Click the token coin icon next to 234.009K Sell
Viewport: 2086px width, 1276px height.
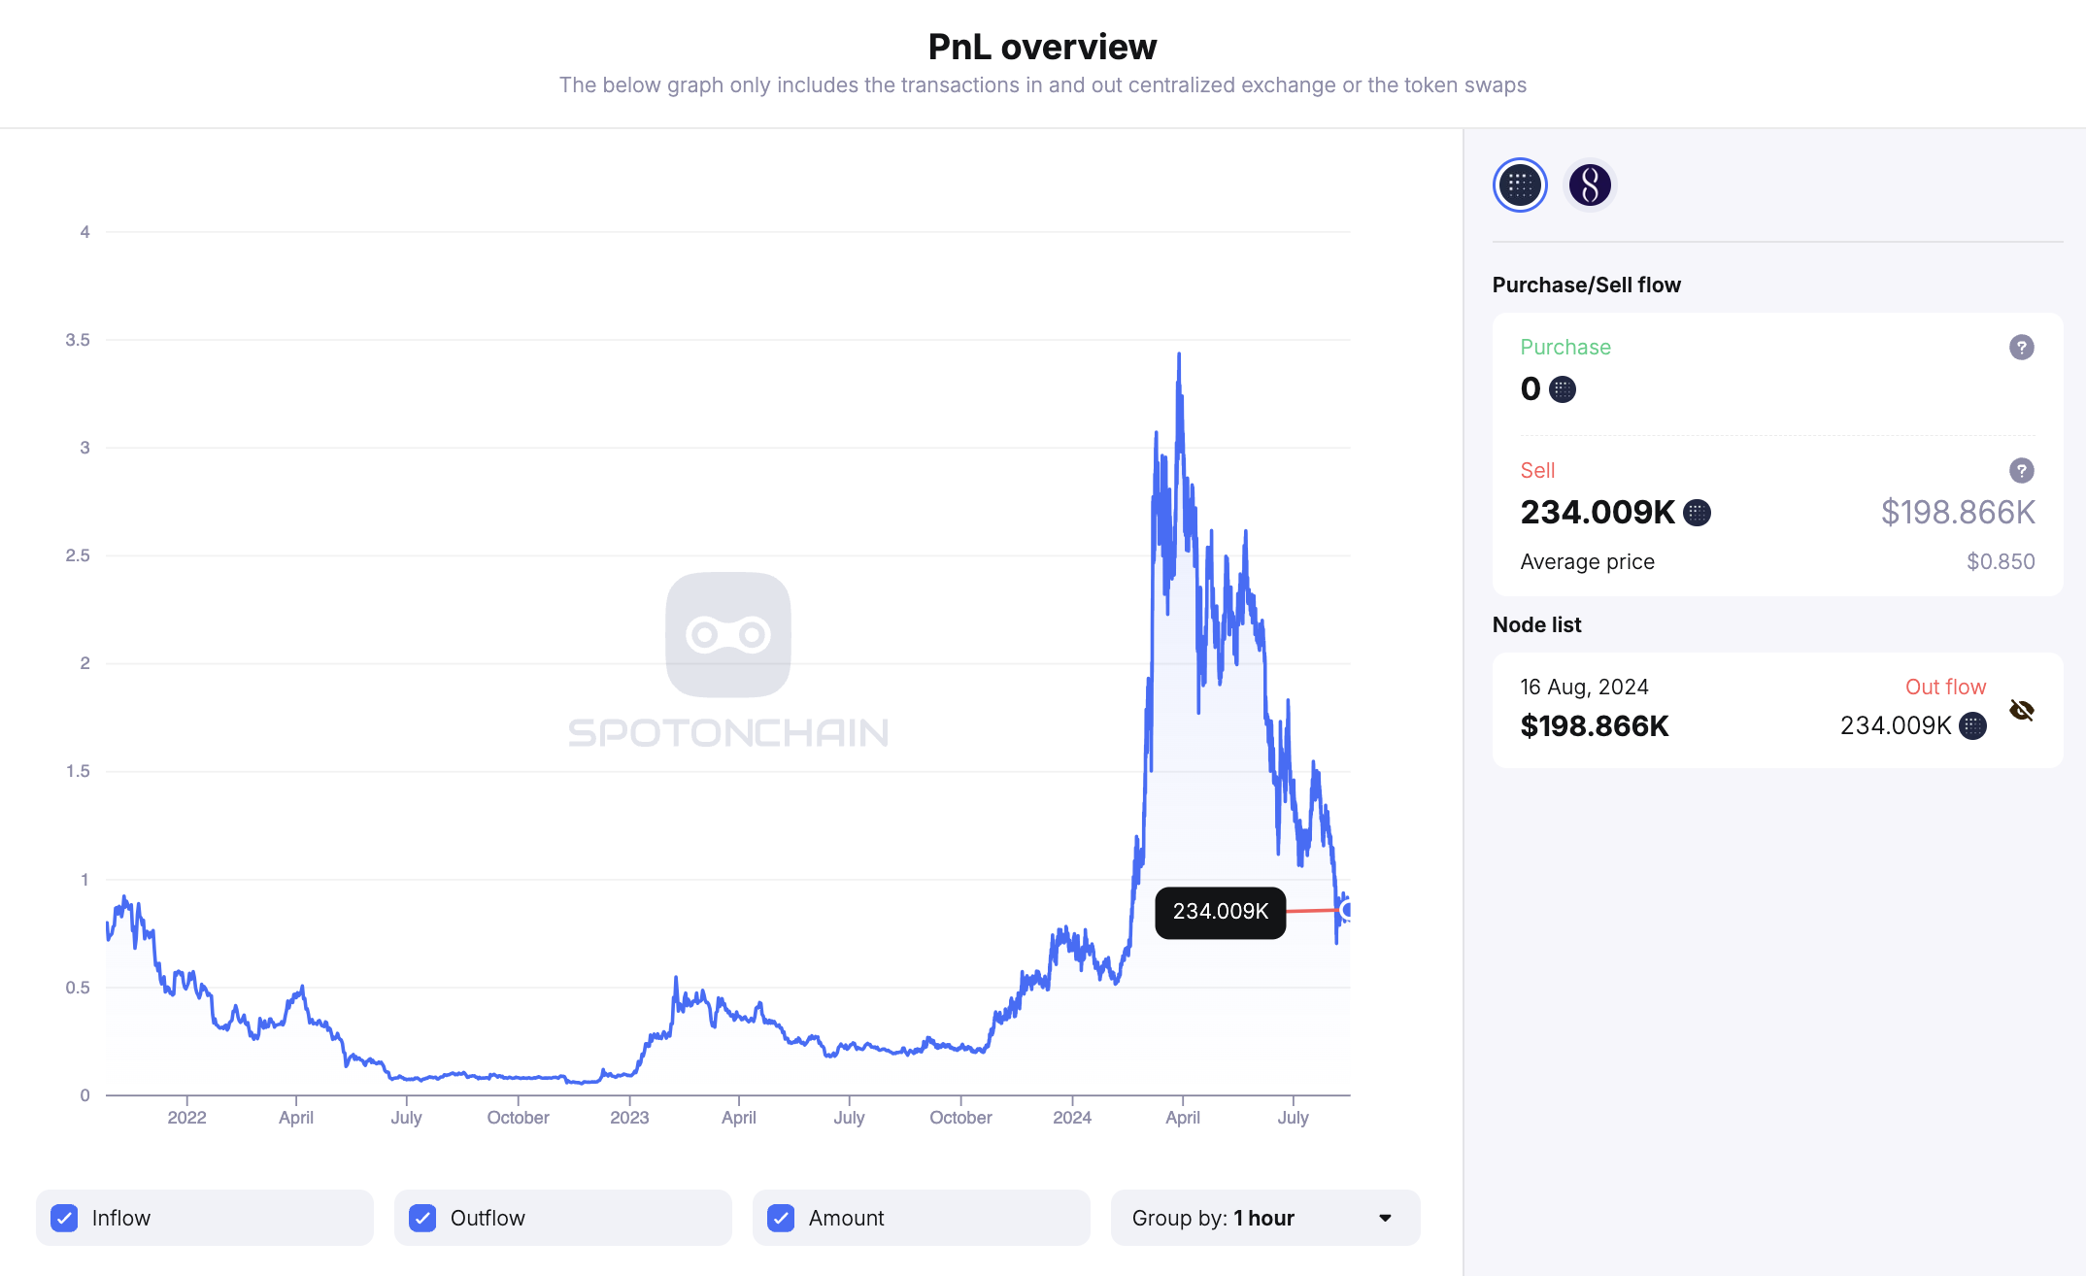click(x=1696, y=513)
